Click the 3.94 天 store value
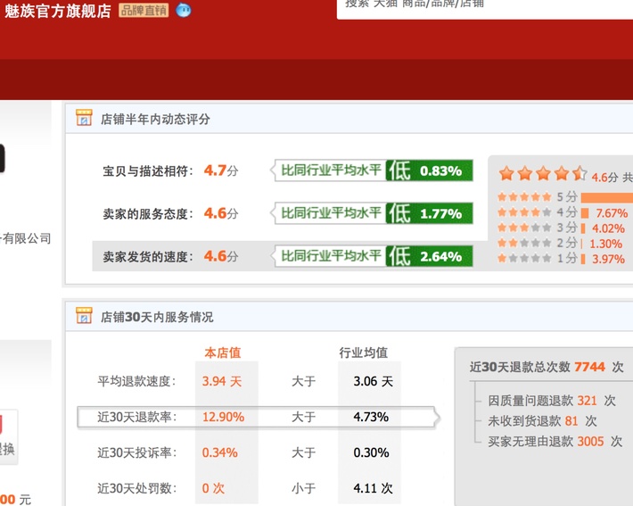The height and width of the screenshot is (506, 633). [x=222, y=381]
